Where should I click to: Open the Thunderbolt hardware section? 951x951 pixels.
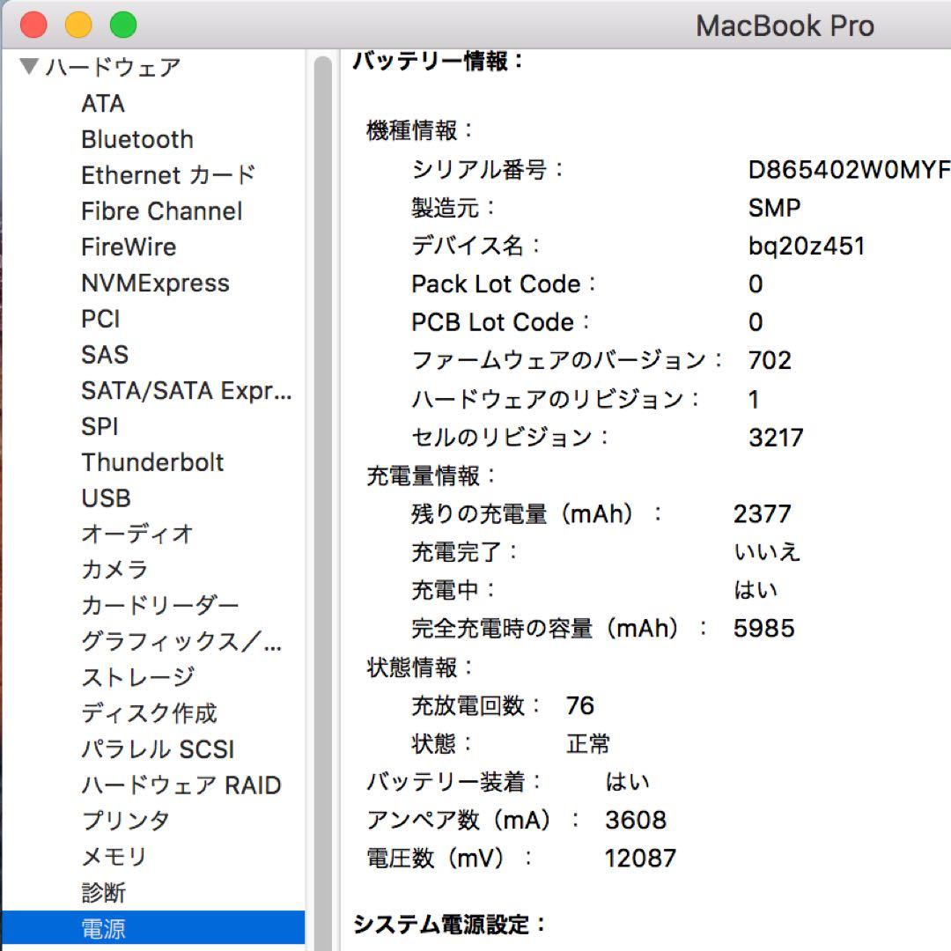(152, 462)
